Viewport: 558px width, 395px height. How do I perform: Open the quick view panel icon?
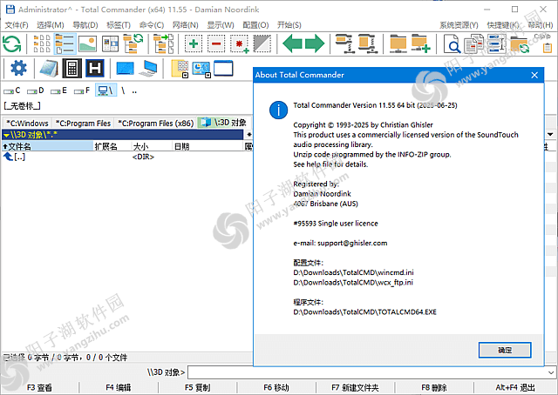[111, 44]
